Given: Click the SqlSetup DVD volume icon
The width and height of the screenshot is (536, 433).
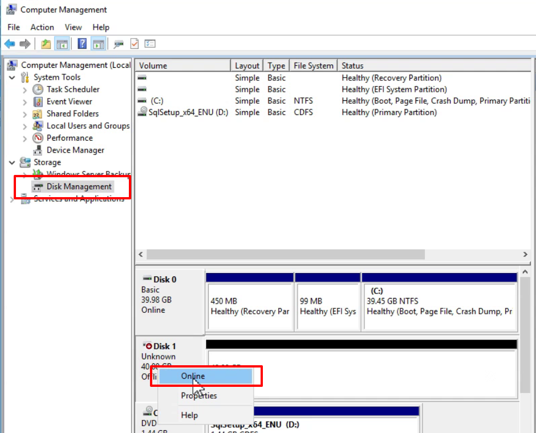Looking at the screenshot, I should [x=142, y=112].
